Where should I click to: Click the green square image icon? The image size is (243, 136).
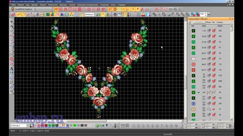click(x=48, y=15)
